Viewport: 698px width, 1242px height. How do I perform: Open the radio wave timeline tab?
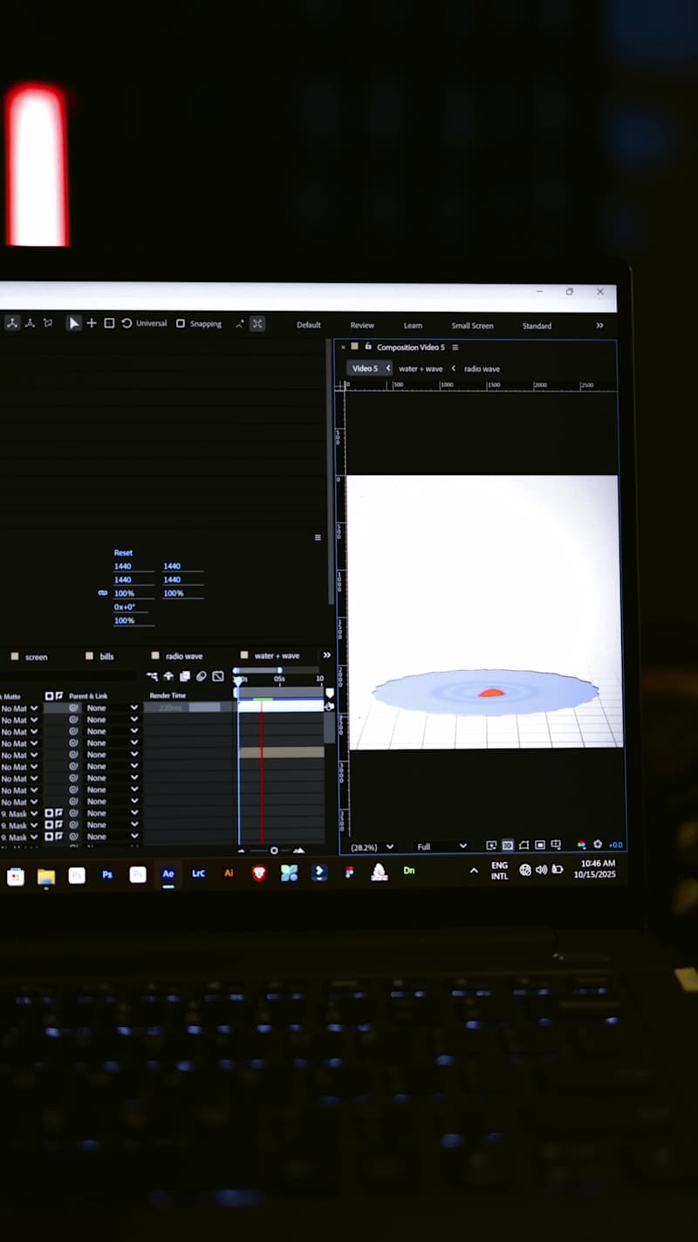(x=184, y=656)
